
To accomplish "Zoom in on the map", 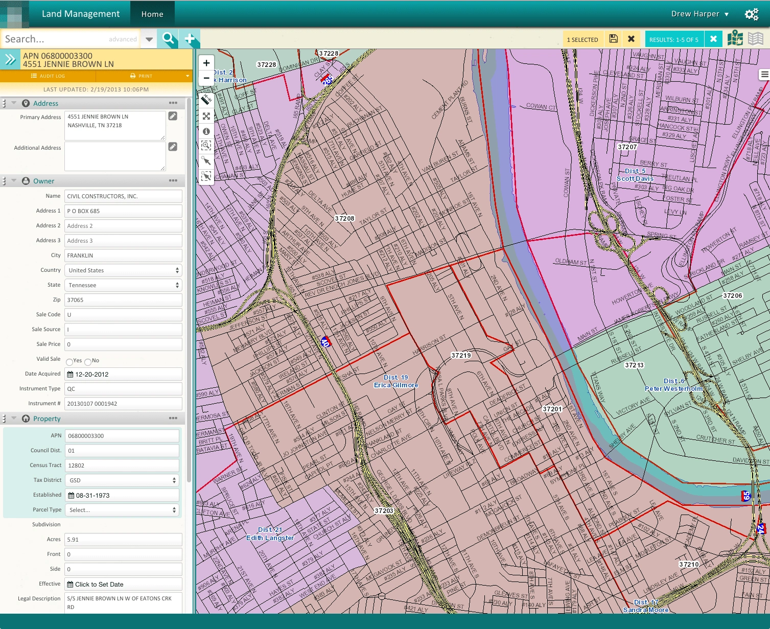I will click(206, 63).
